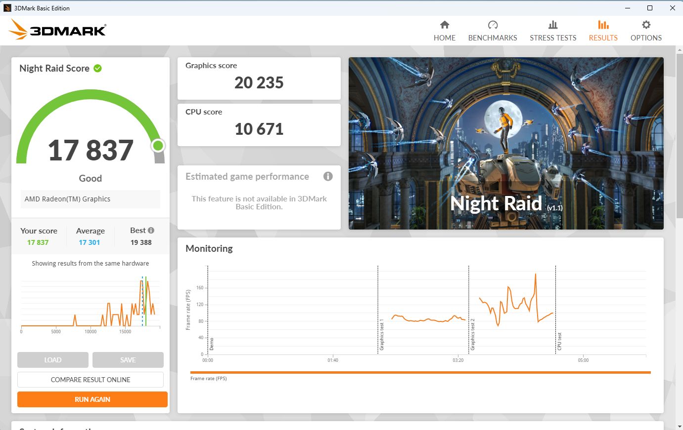This screenshot has width=683, height=430.
Task: Select the RESULTS tab label
Action: (x=603, y=38)
